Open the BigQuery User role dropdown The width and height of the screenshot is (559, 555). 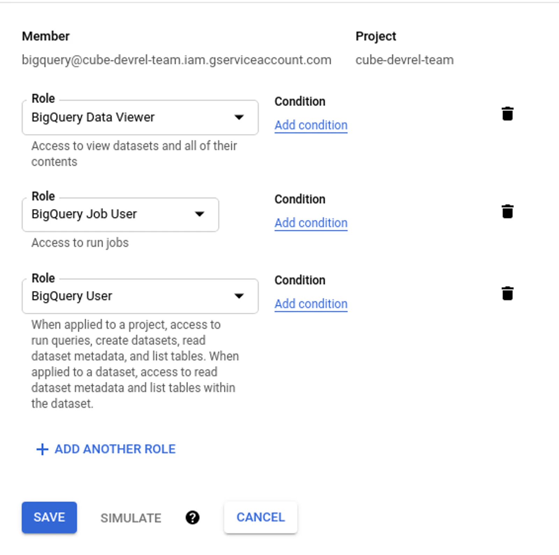[140, 296]
